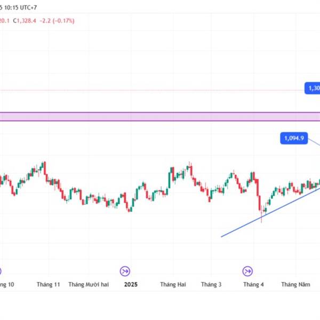
Task: Select the blue 1,30 price label at right
Action: [313, 88]
